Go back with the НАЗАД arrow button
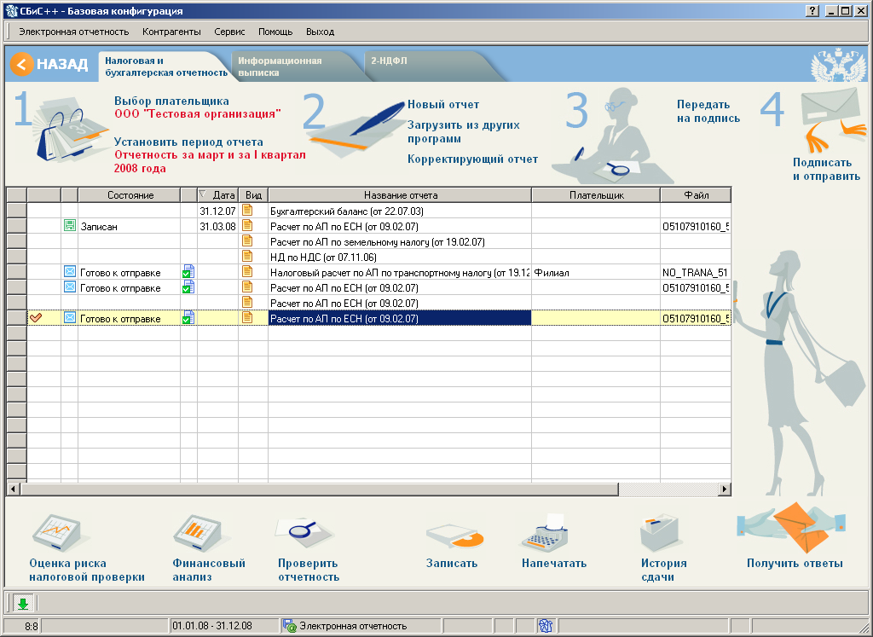The image size is (873, 637). tap(49, 65)
